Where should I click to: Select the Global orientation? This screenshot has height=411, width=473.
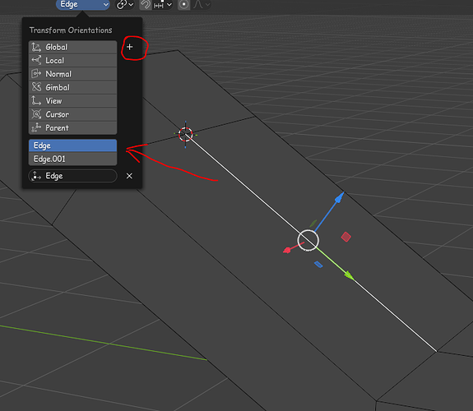(72, 47)
